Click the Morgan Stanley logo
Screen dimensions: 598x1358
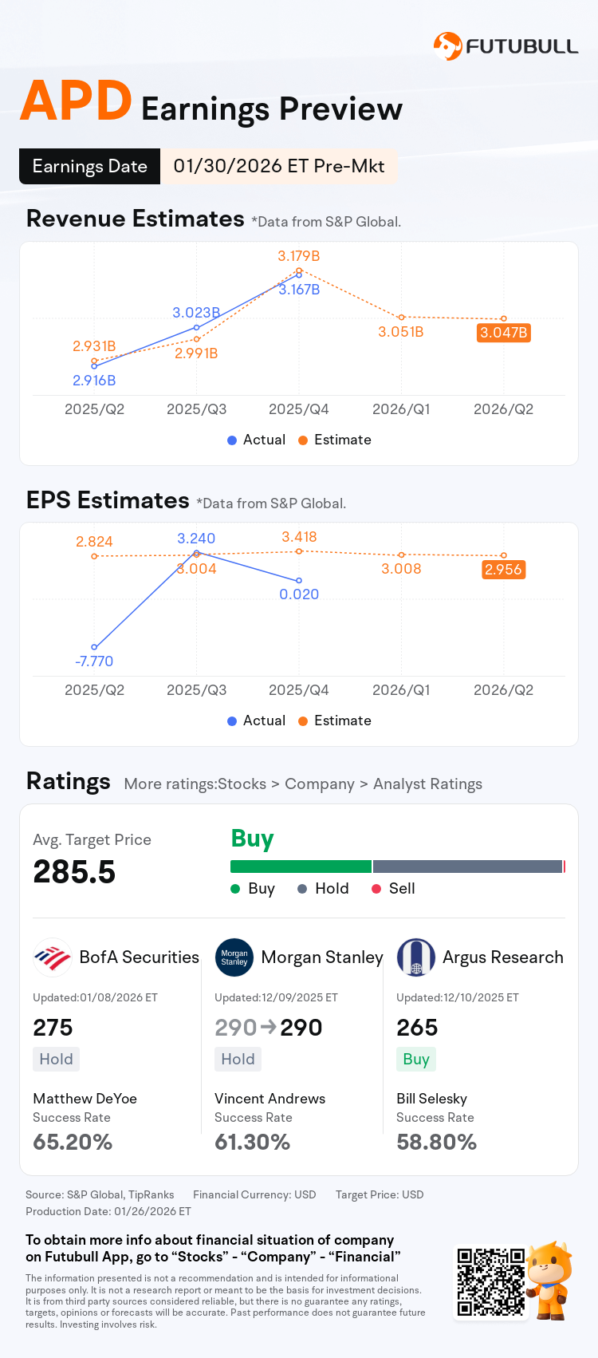click(x=234, y=957)
